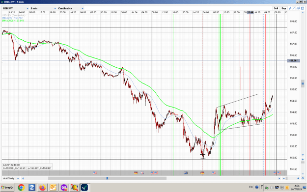Click the Sell button
The image size is (307, 192).
tap(276, 8)
